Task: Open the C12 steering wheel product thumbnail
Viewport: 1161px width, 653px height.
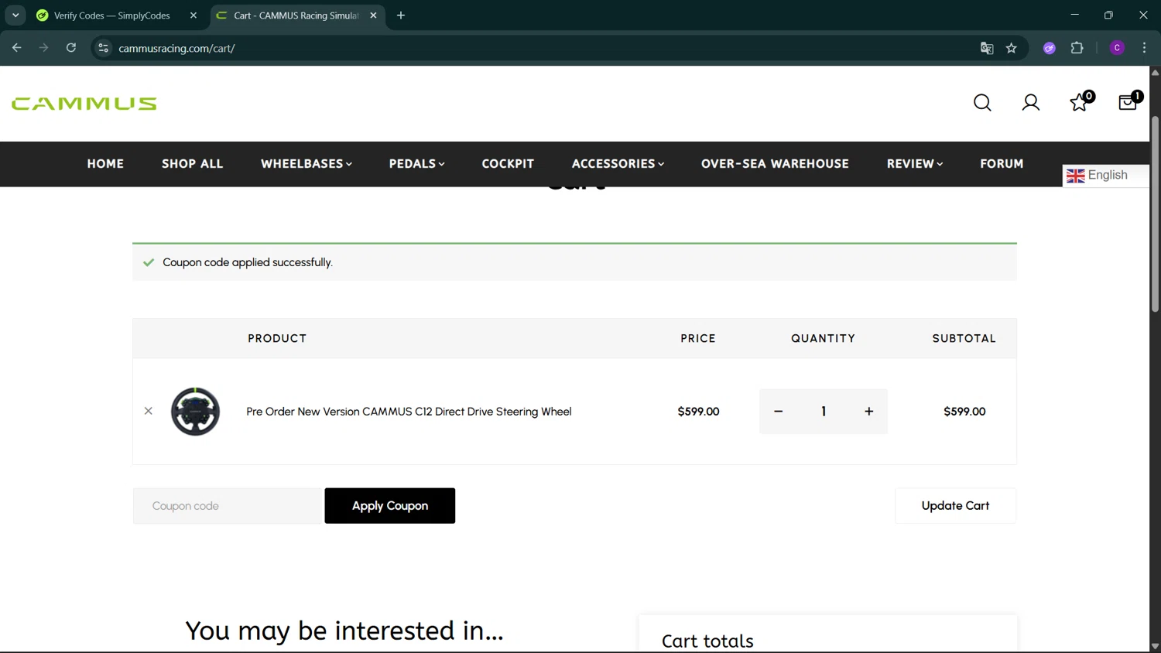Action: click(195, 412)
